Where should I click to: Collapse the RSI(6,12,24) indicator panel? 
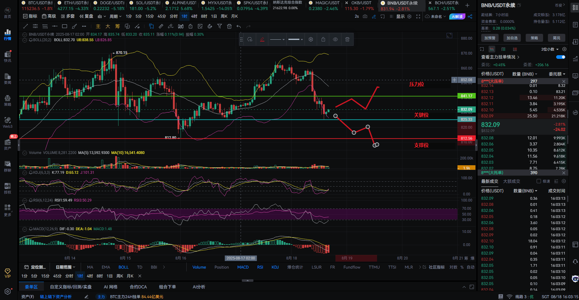25,200
